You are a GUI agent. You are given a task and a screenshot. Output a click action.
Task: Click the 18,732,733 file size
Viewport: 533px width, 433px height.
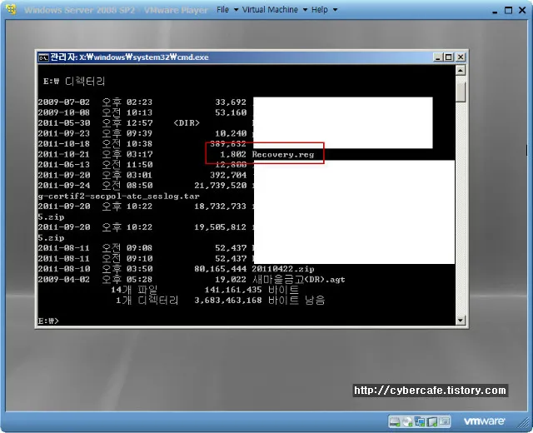[220, 207]
